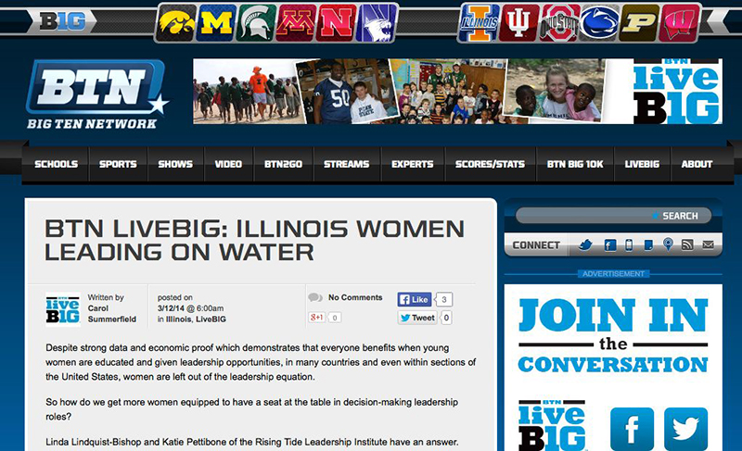Screen dimensions: 742x451
Task: Open the Sports menu
Action: pos(118,164)
